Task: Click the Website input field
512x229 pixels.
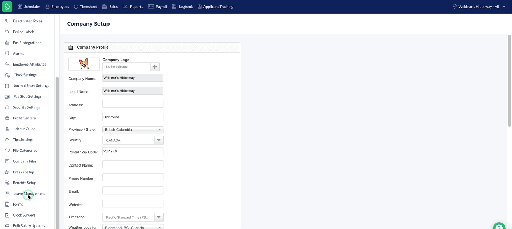Action: coord(133,203)
